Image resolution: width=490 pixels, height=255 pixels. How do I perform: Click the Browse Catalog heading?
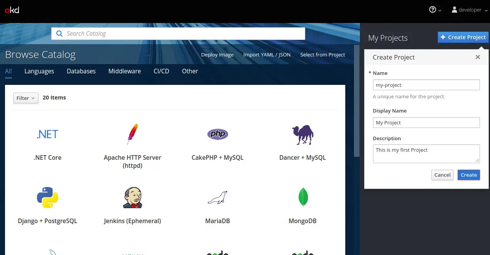tap(40, 55)
